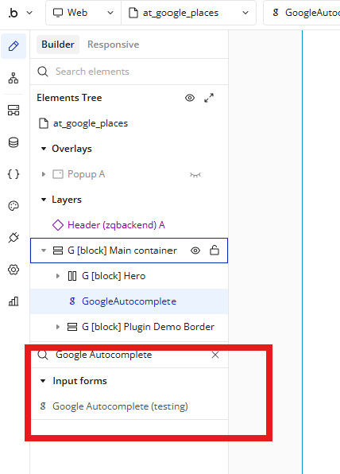Hide the Main container with eye icon
The width and height of the screenshot is (340, 474).
tap(195, 251)
